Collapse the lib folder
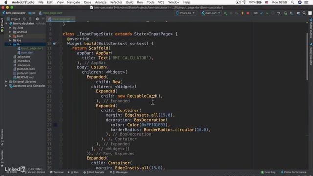Image resolution: width=313 pixels, height=176 pixels. click(10, 44)
